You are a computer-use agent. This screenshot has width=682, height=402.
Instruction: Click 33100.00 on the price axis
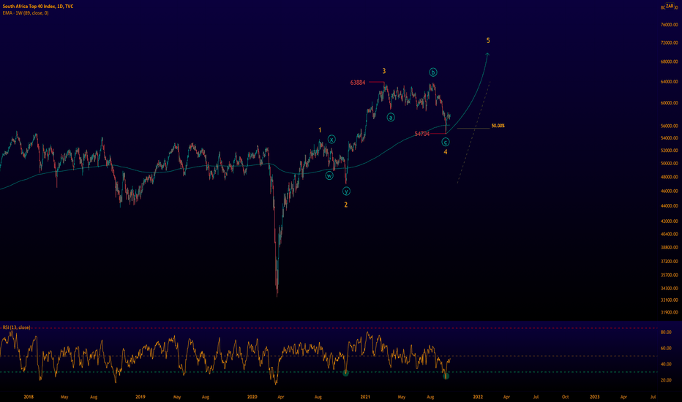670,300
